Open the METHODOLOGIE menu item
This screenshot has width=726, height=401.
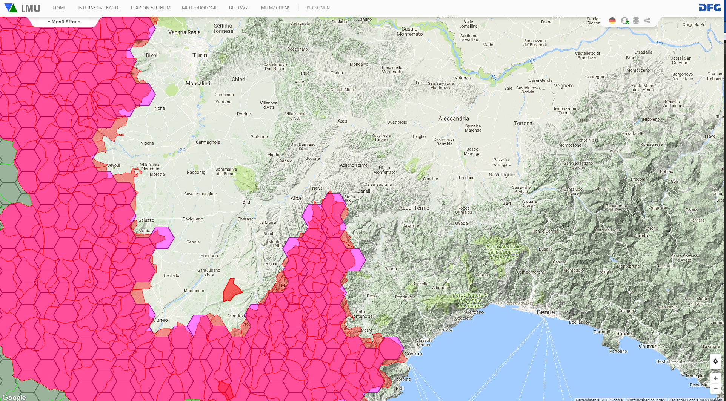200,8
